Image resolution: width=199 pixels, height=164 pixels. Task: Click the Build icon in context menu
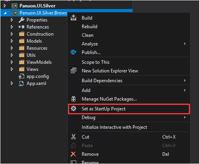[x=74, y=18]
